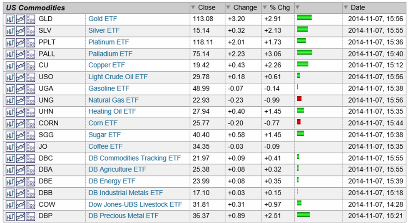Click the line chart icon for DBC
This screenshot has width=408, height=223.
[x=20, y=158]
